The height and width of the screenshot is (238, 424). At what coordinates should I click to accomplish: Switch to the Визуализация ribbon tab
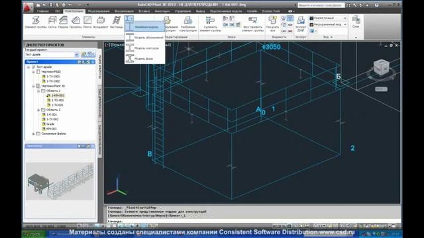124,11
